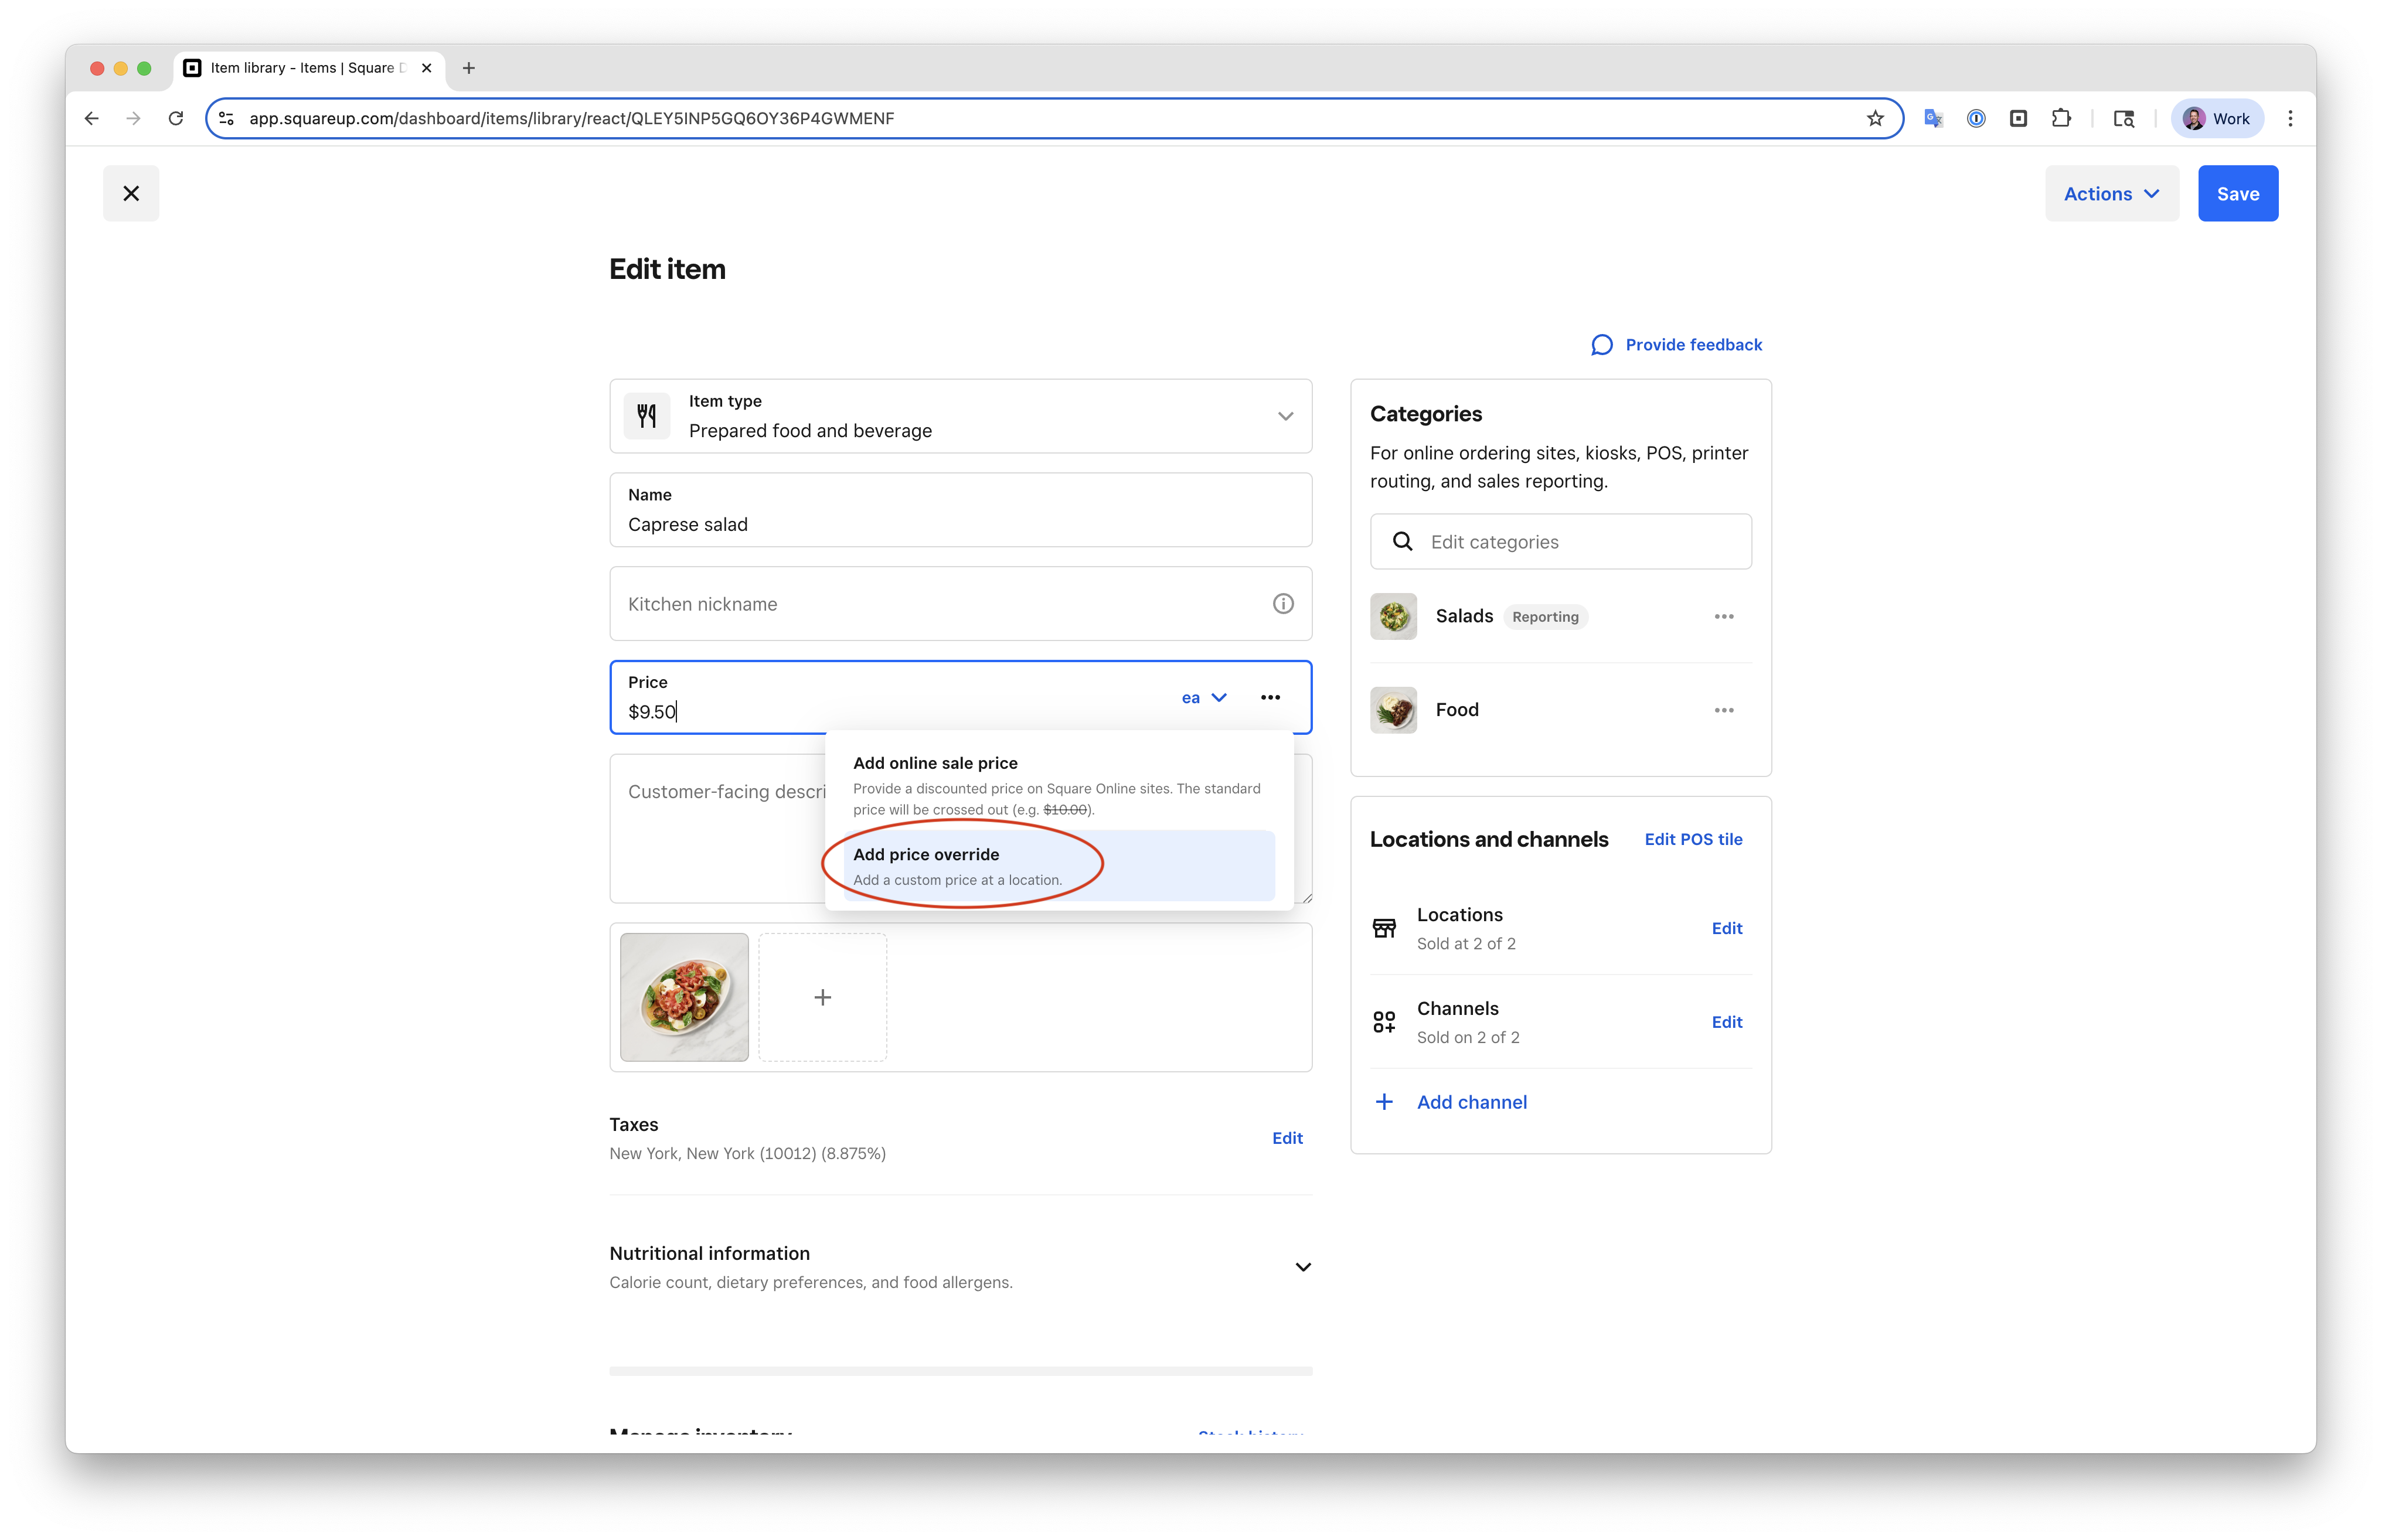Click the blue Save button
This screenshot has height=1540, width=2382.
[x=2237, y=194]
